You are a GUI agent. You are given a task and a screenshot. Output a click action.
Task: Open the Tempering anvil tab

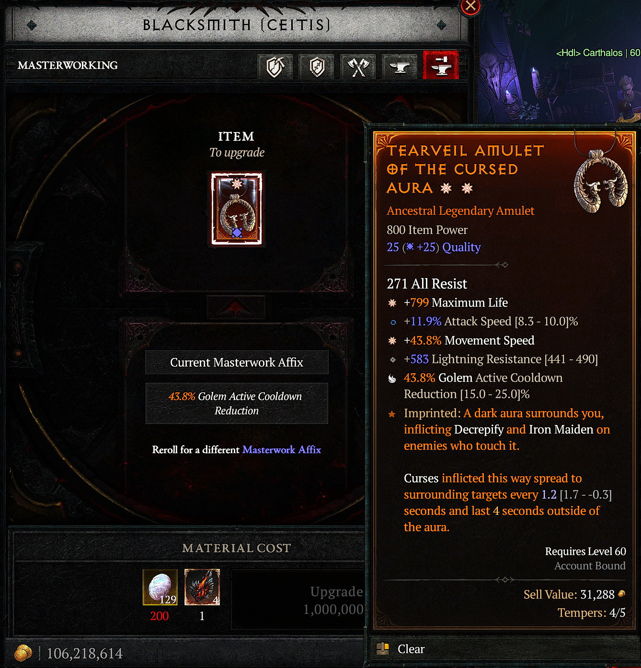(400, 67)
